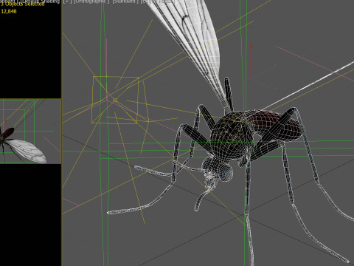Click the '3 Objects Selected' statistics text
This screenshot has width=354, height=266.
[22, 4]
